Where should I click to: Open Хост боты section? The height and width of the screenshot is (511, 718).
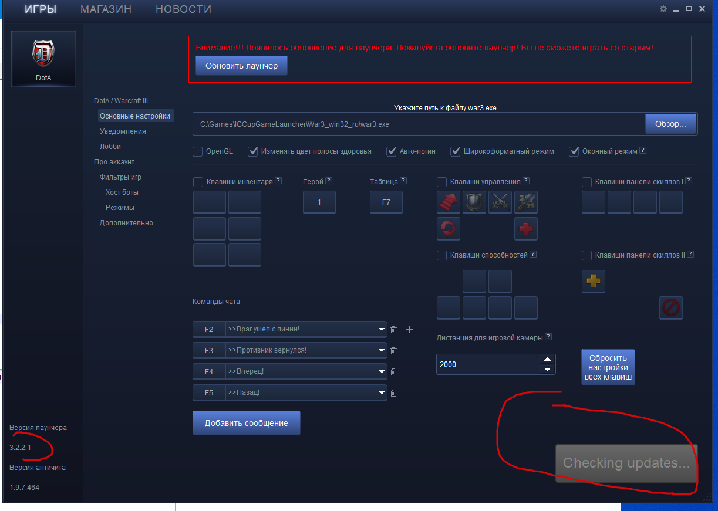click(x=122, y=192)
